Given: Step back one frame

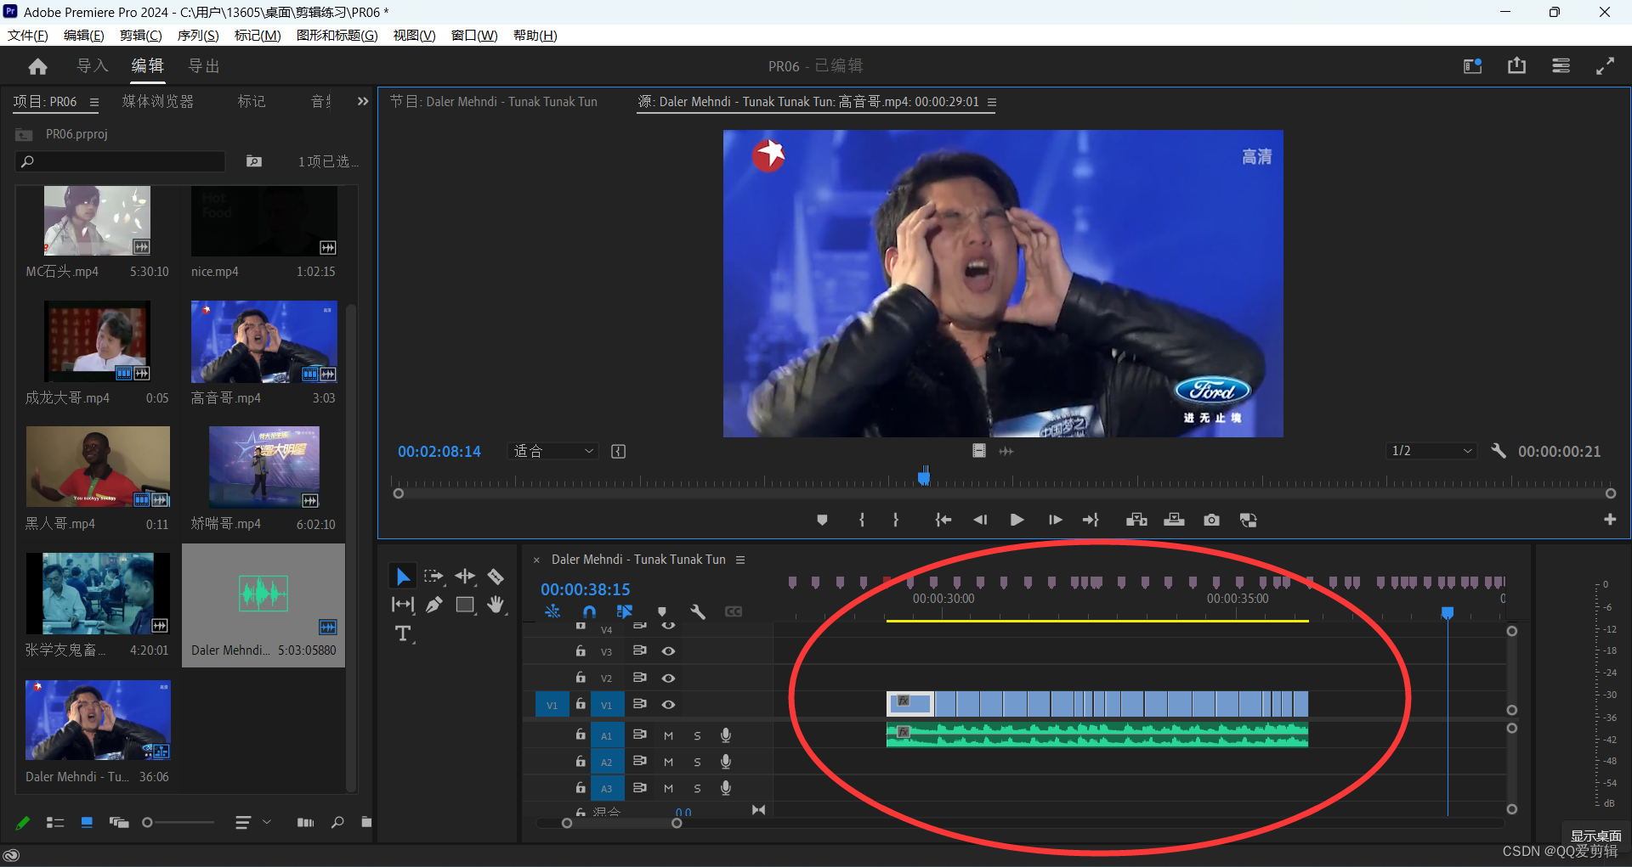Looking at the screenshot, I should coord(980,520).
